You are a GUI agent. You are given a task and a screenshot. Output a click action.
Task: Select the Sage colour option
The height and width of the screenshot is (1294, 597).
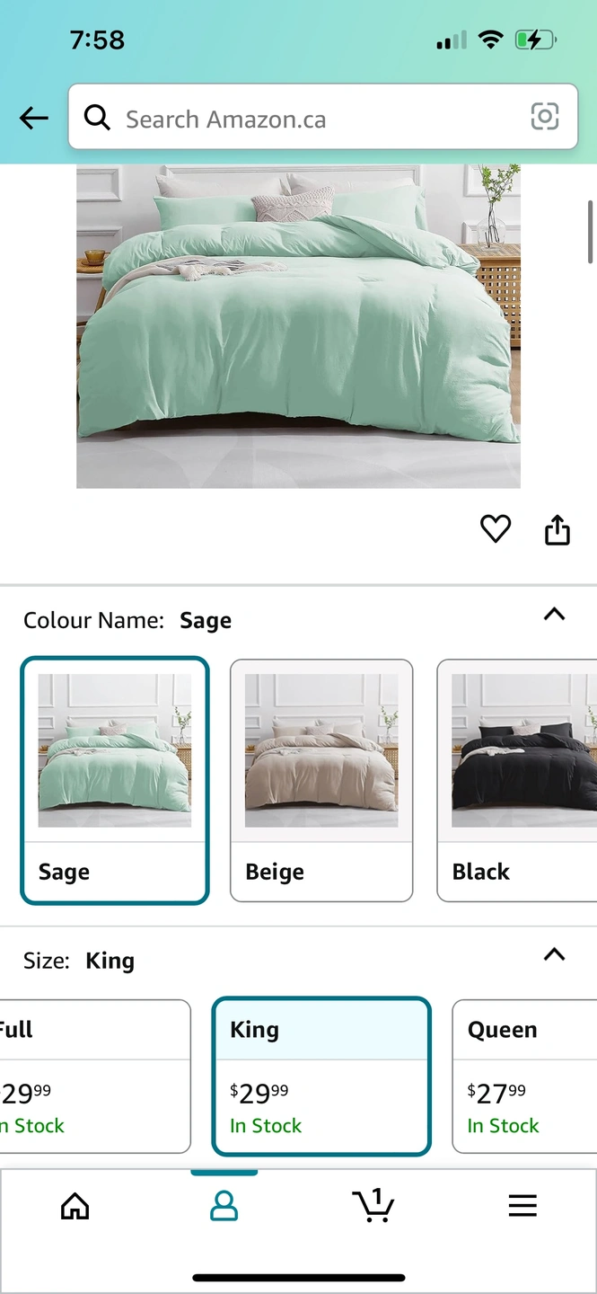[x=115, y=780]
